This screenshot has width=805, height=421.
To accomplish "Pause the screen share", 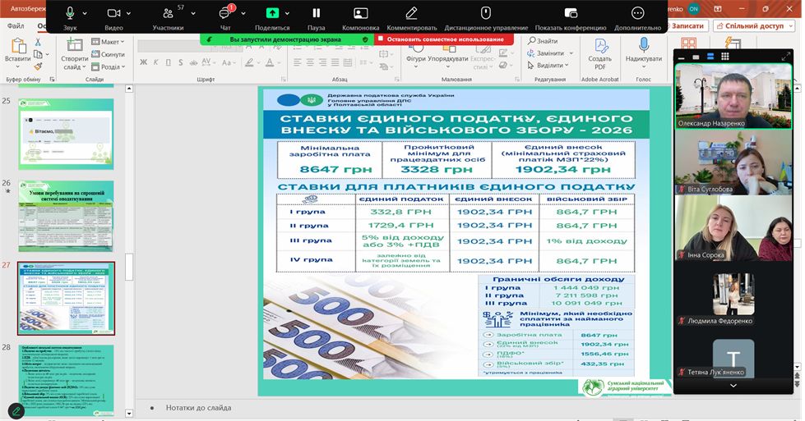I will 317,13.
